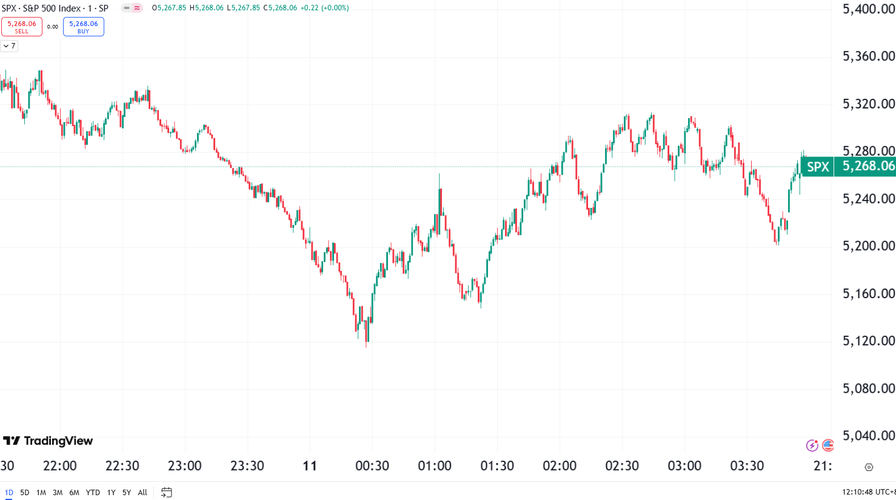Click the SPX 5,268.06 price label
The image size is (896, 500).
pos(849,166)
